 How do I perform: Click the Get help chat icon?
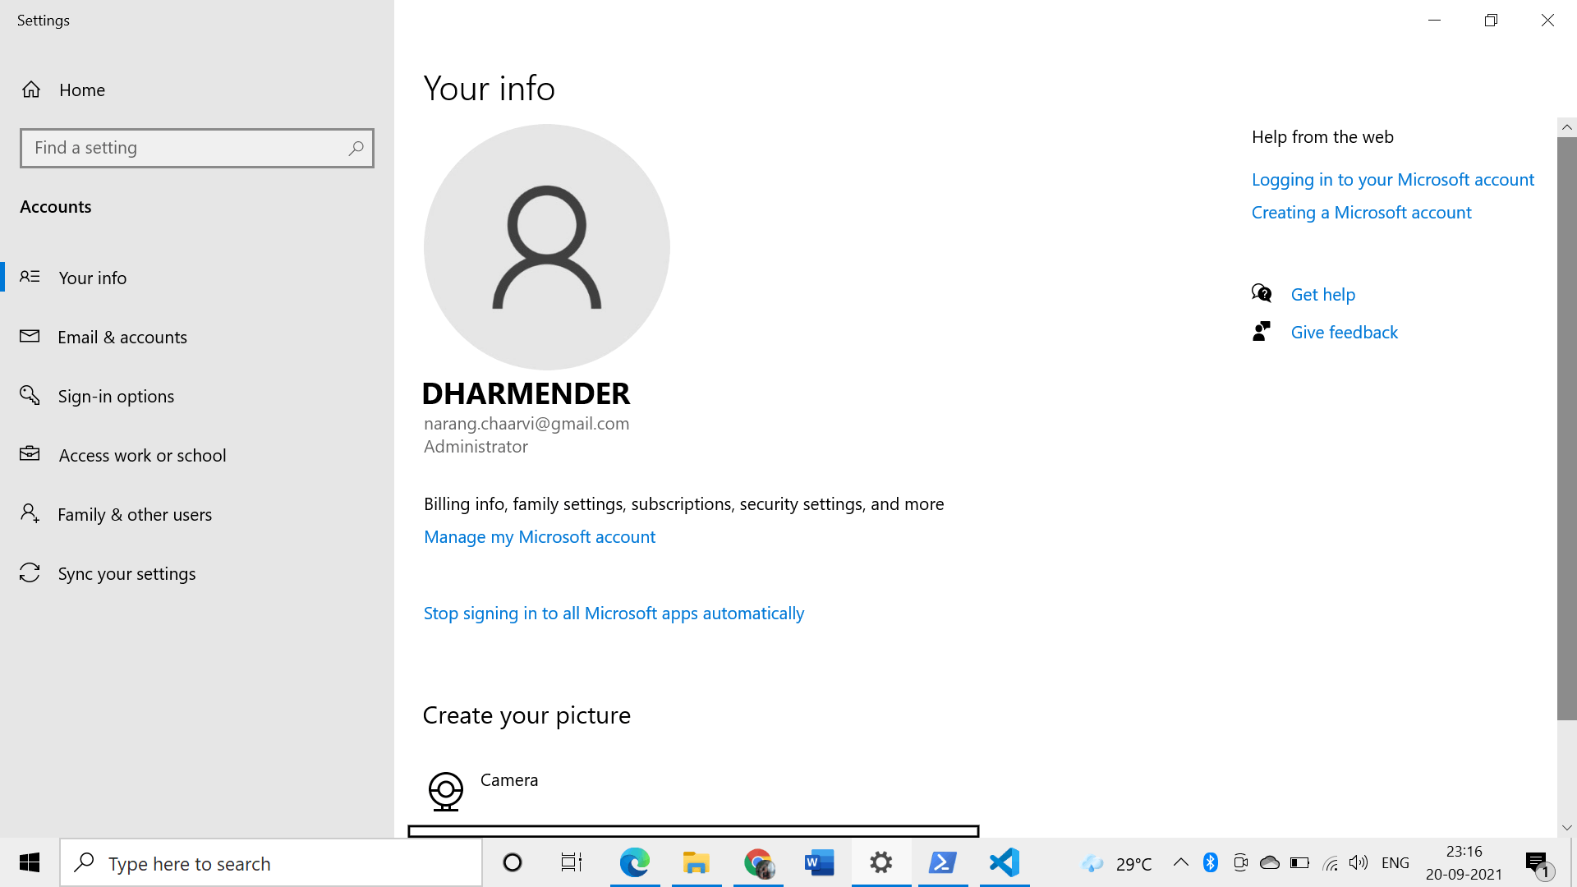[1262, 294]
